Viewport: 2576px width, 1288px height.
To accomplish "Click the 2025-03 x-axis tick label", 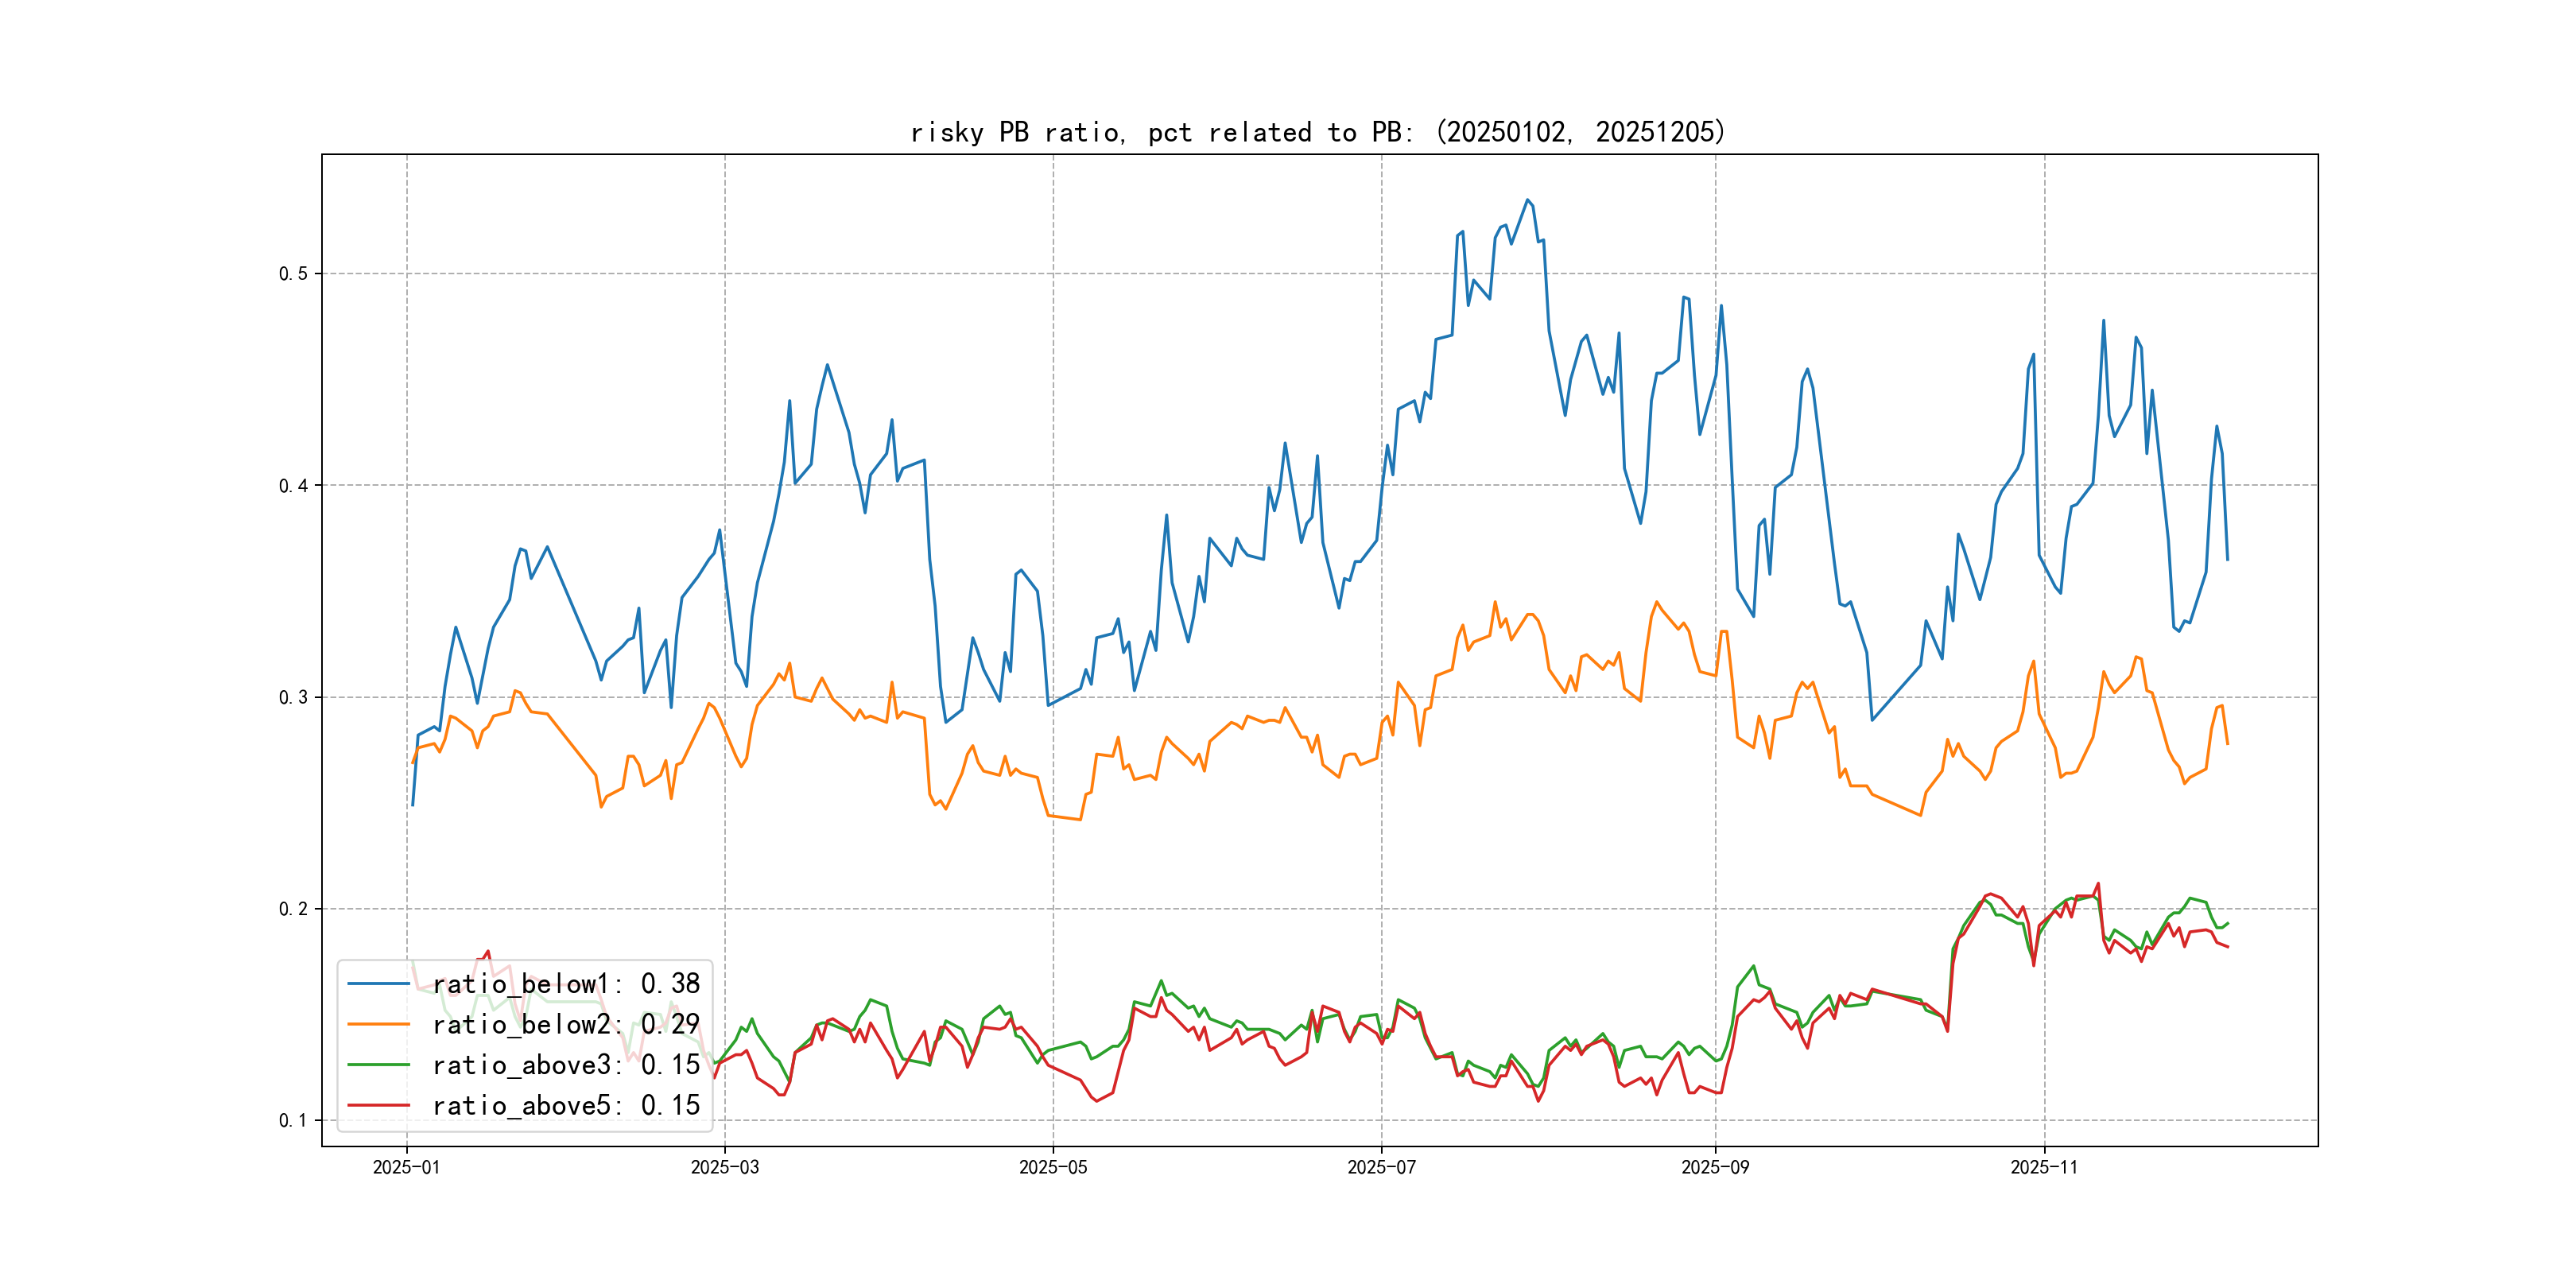I will [725, 1167].
